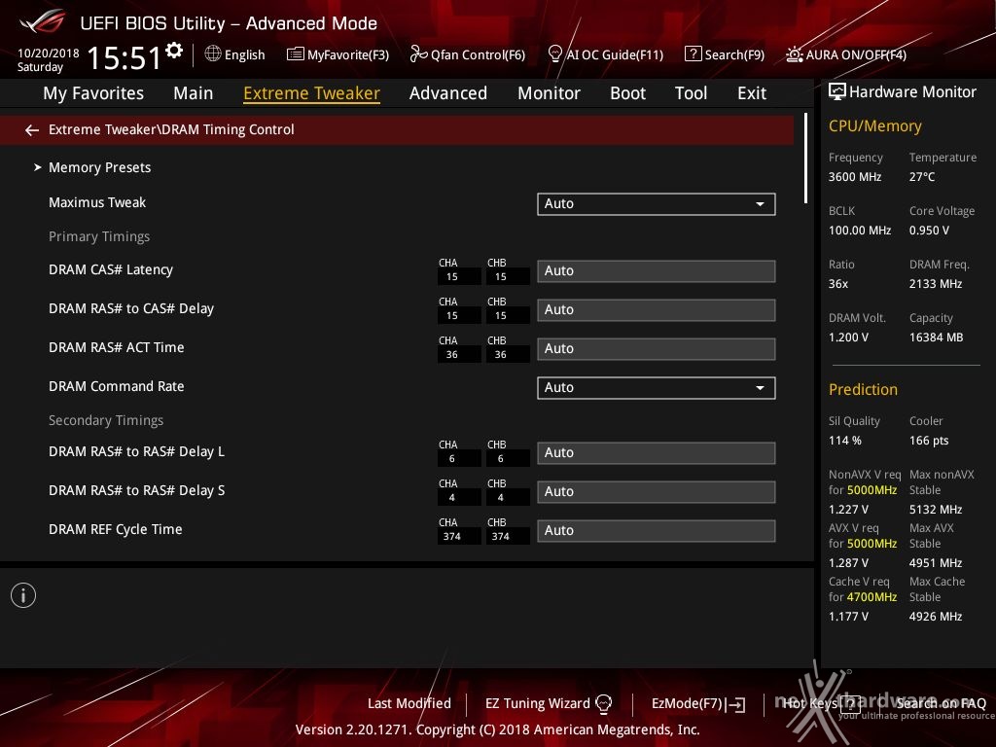
Task: Click the 4926 MHz Max Cache value
Action: [x=935, y=616]
